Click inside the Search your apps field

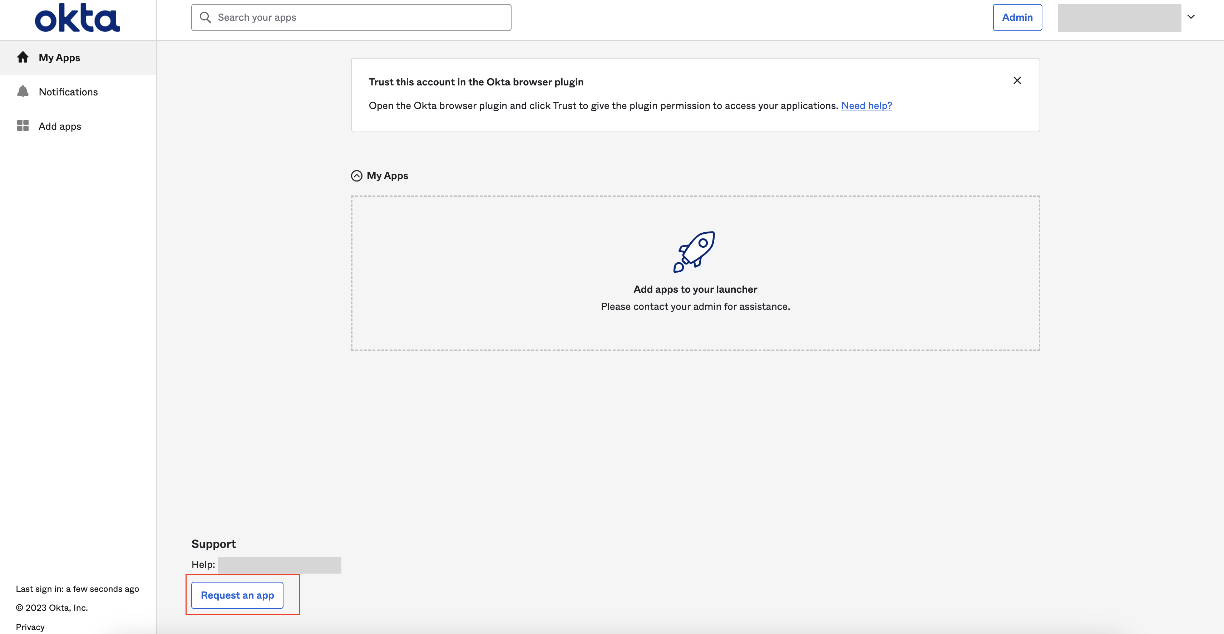tap(352, 17)
